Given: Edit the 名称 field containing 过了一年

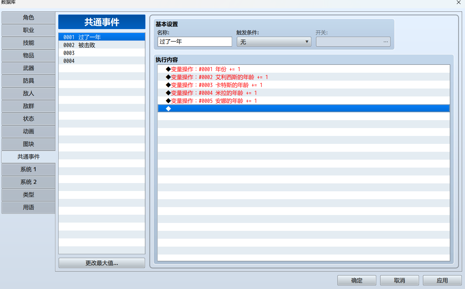Looking at the screenshot, I should click(x=195, y=42).
